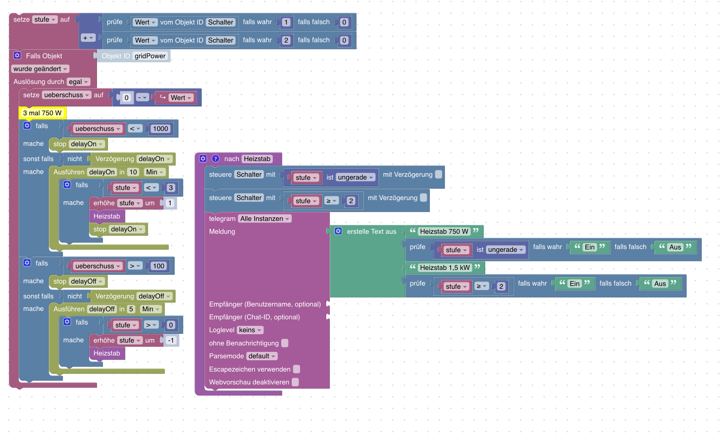
Task: Edit Objekt ID gridPower field
Action: pyautogui.click(x=150, y=56)
